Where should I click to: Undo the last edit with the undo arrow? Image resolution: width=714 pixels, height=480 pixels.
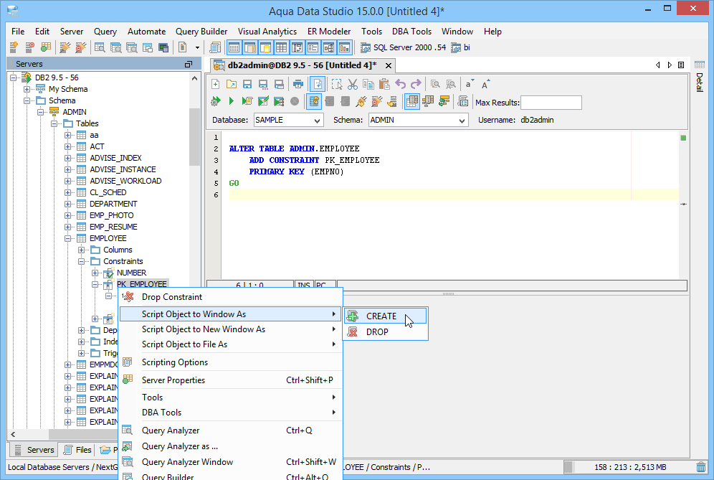tap(401, 84)
